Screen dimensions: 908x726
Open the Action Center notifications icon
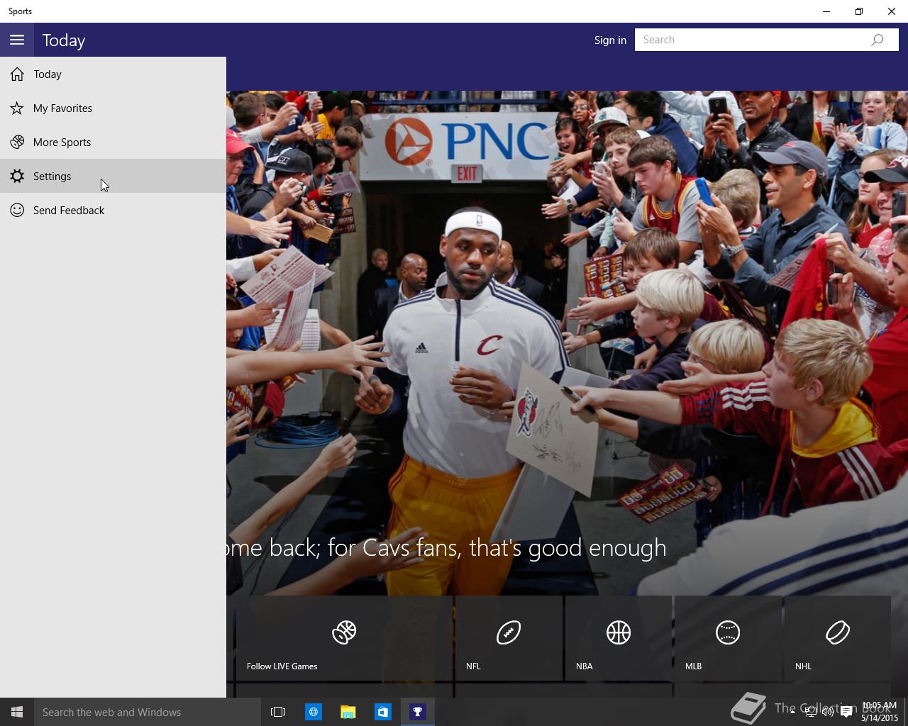[x=846, y=712]
